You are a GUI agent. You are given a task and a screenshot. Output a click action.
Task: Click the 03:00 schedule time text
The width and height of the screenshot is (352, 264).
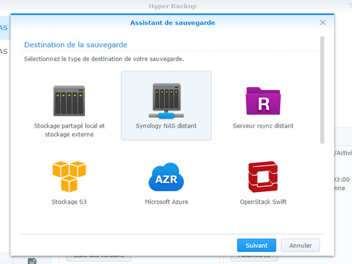pos(341,180)
